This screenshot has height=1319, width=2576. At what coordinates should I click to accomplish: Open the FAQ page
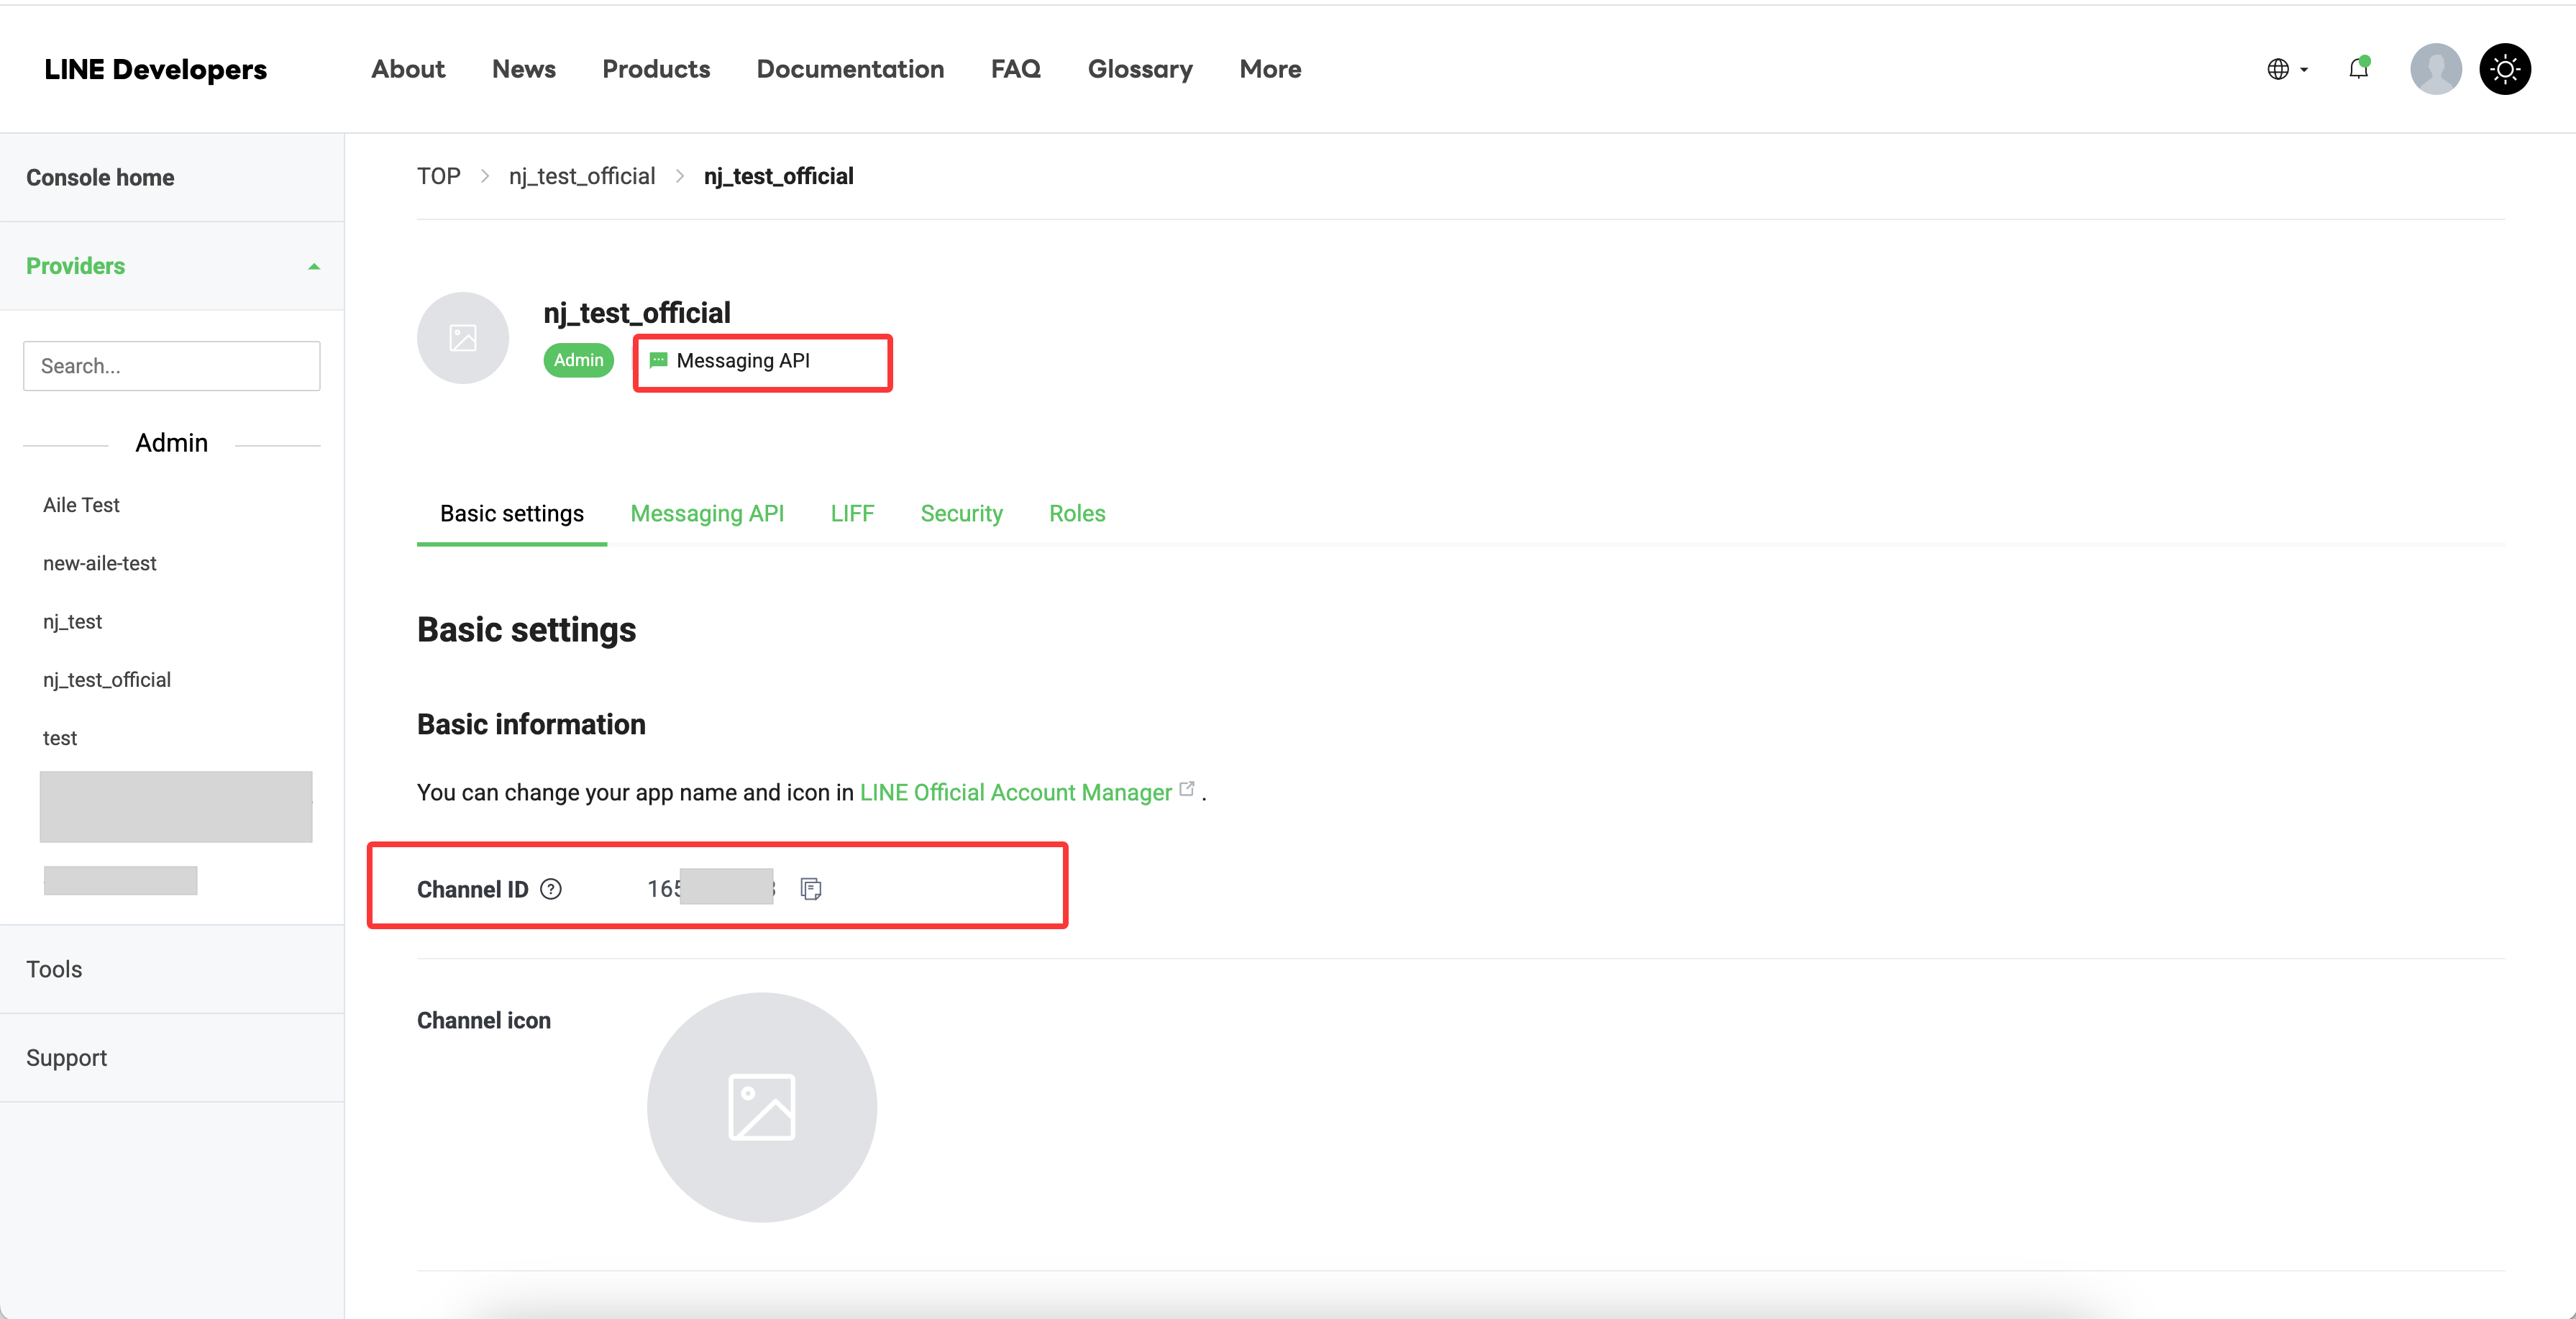(x=1016, y=69)
